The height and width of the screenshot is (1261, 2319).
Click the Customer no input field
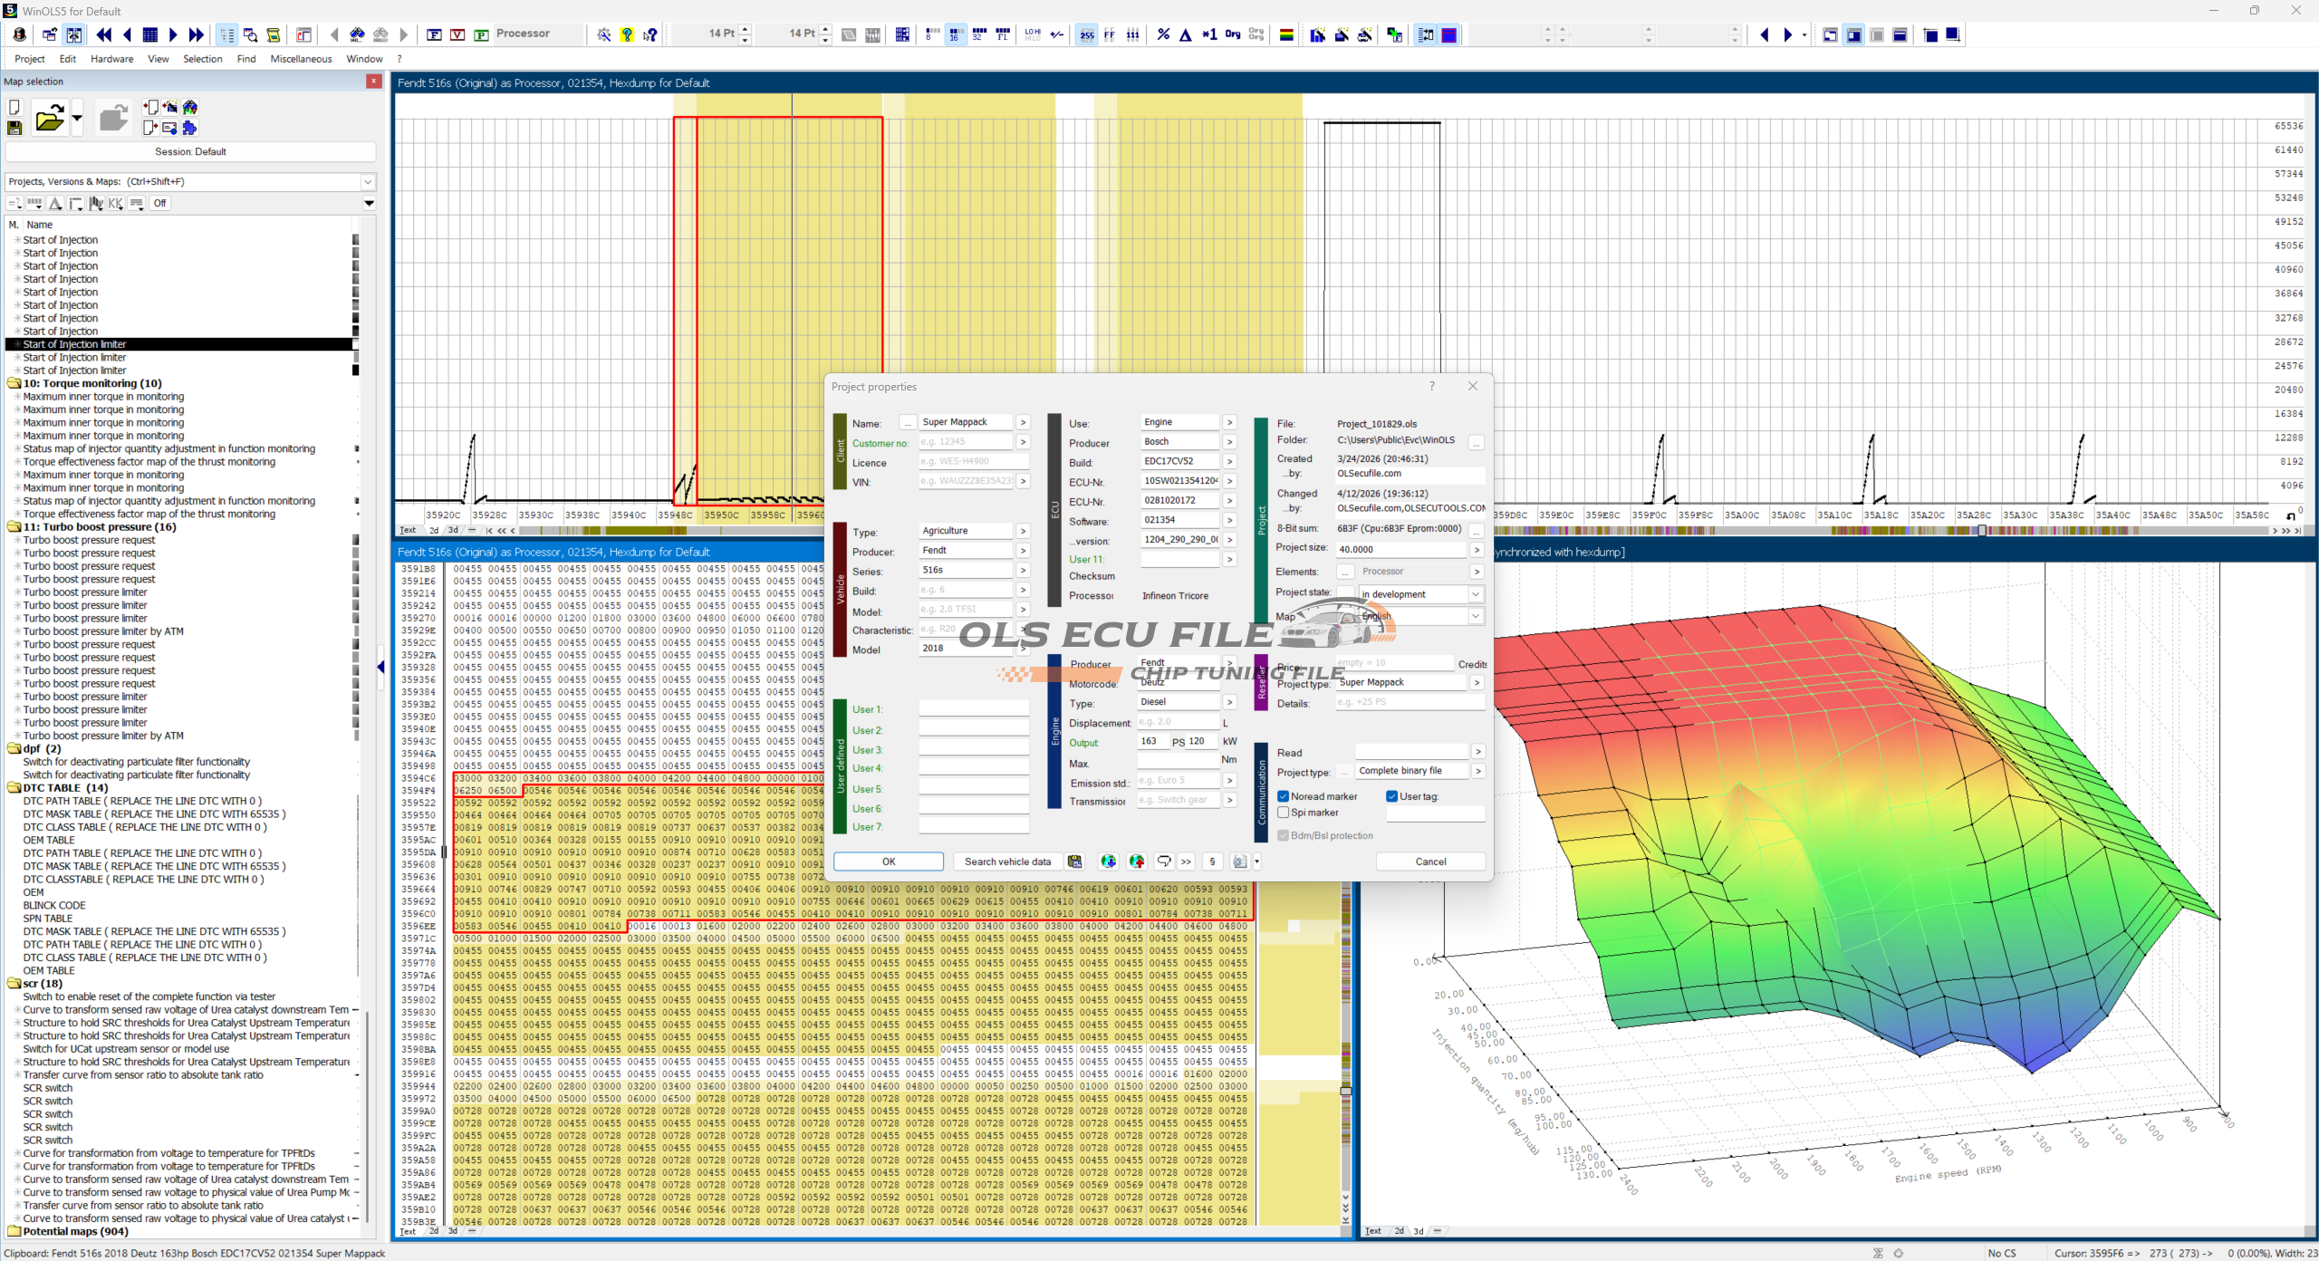click(x=965, y=442)
